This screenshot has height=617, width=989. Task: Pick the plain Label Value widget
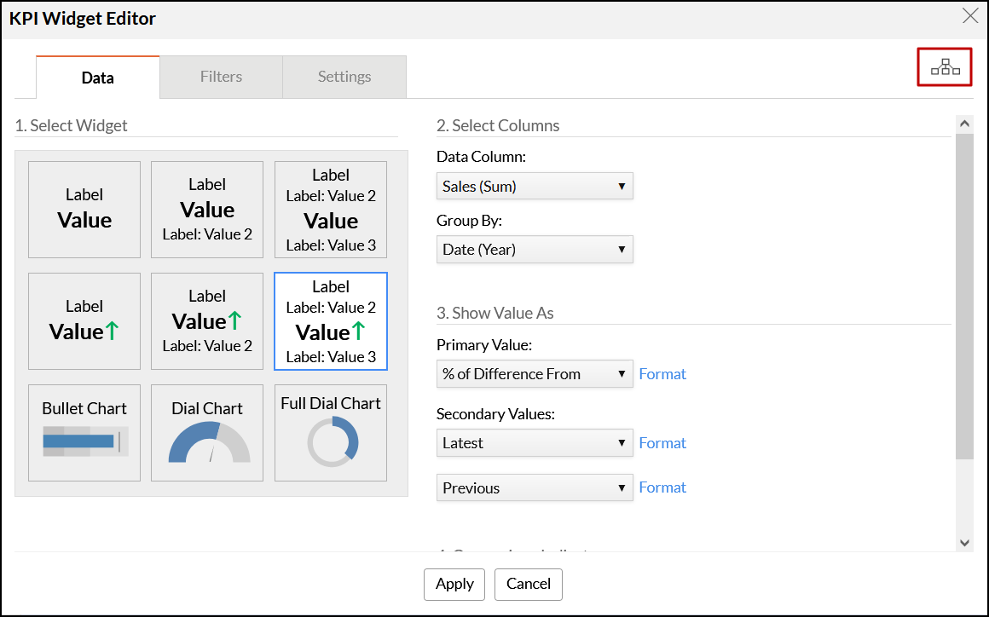pyautogui.click(x=84, y=210)
